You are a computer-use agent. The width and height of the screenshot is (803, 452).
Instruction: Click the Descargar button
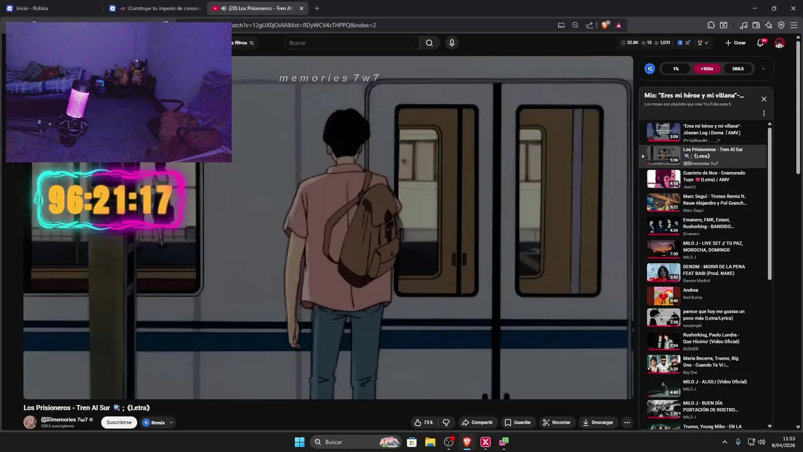597,422
